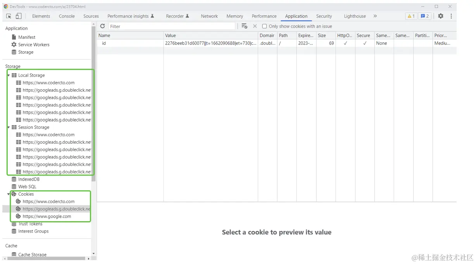Viewport: 476px width, 264px height.
Task: Collapse the Local Storage tree node
Action: [9, 75]
